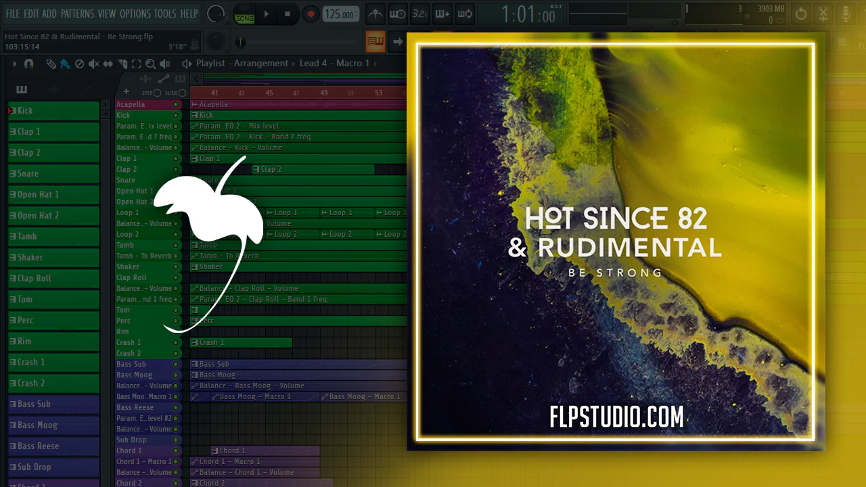Select the Draw pencil tool
Viewport: 866px width, 487px height.
tap(51, 64)
